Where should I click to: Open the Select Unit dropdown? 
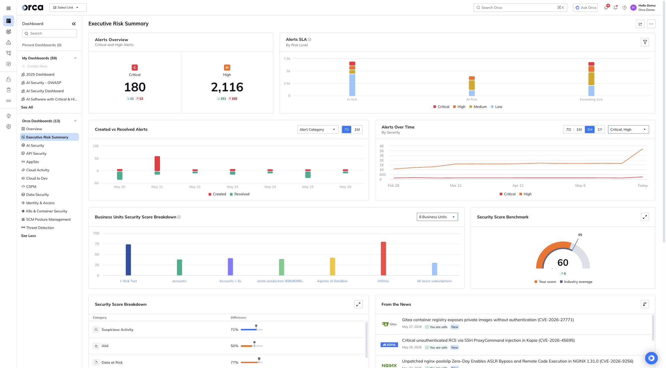(68, 8)
